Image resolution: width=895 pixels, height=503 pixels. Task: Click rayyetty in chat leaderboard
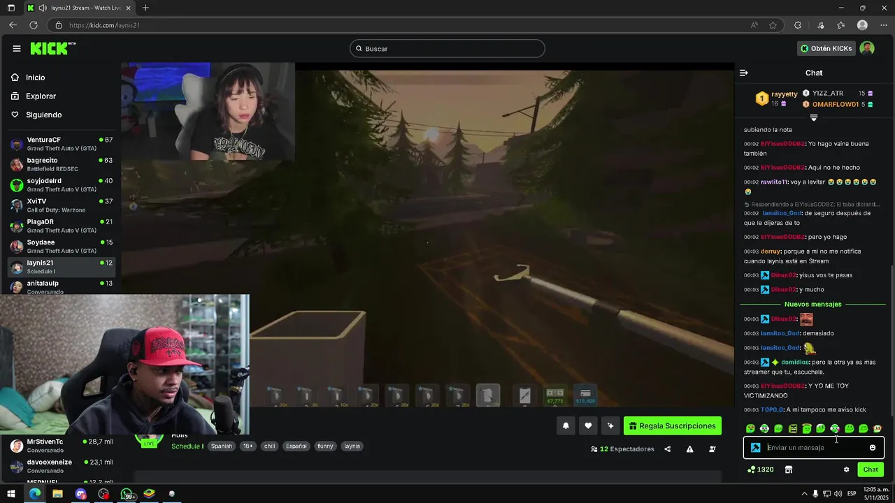point(784,94)
